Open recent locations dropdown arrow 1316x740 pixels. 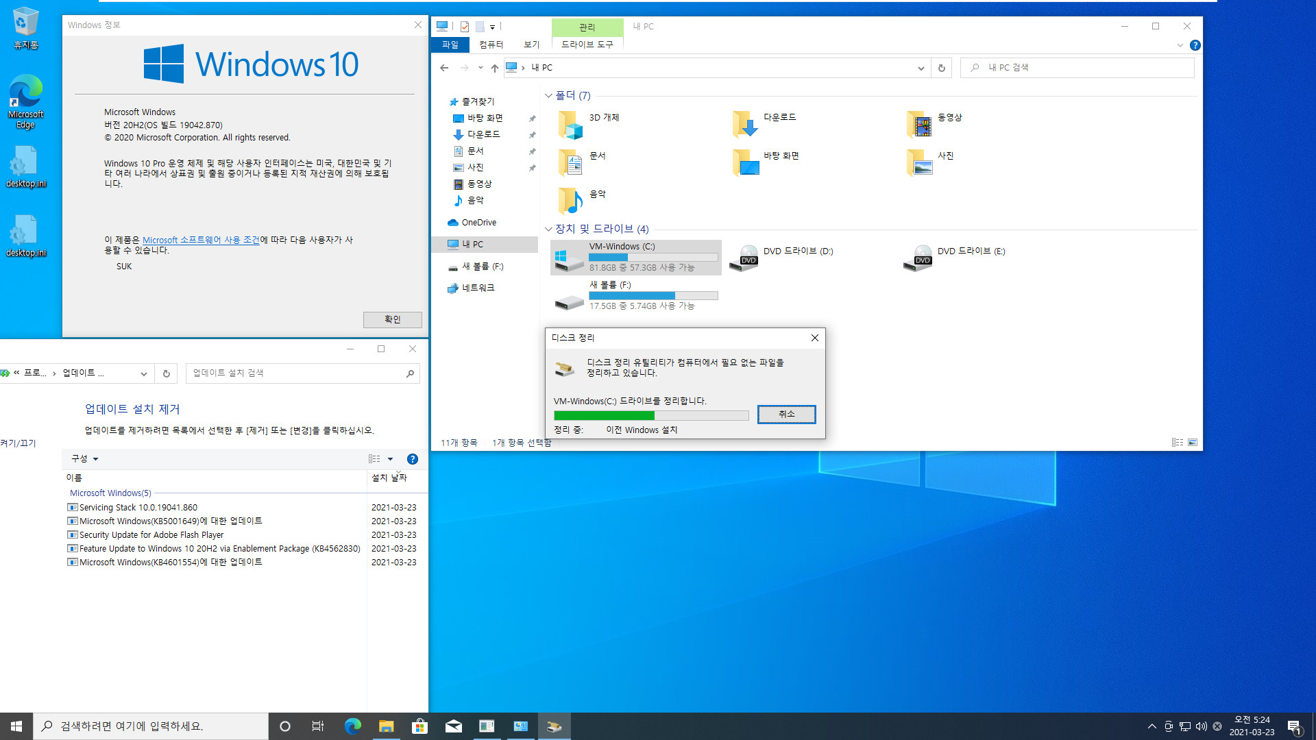(480, 68)
